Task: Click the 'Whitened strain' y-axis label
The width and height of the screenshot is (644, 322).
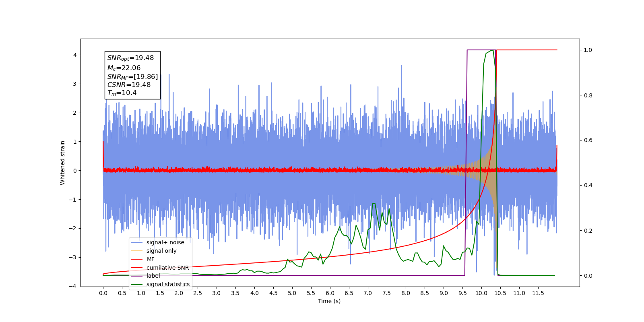Action: 63,163
